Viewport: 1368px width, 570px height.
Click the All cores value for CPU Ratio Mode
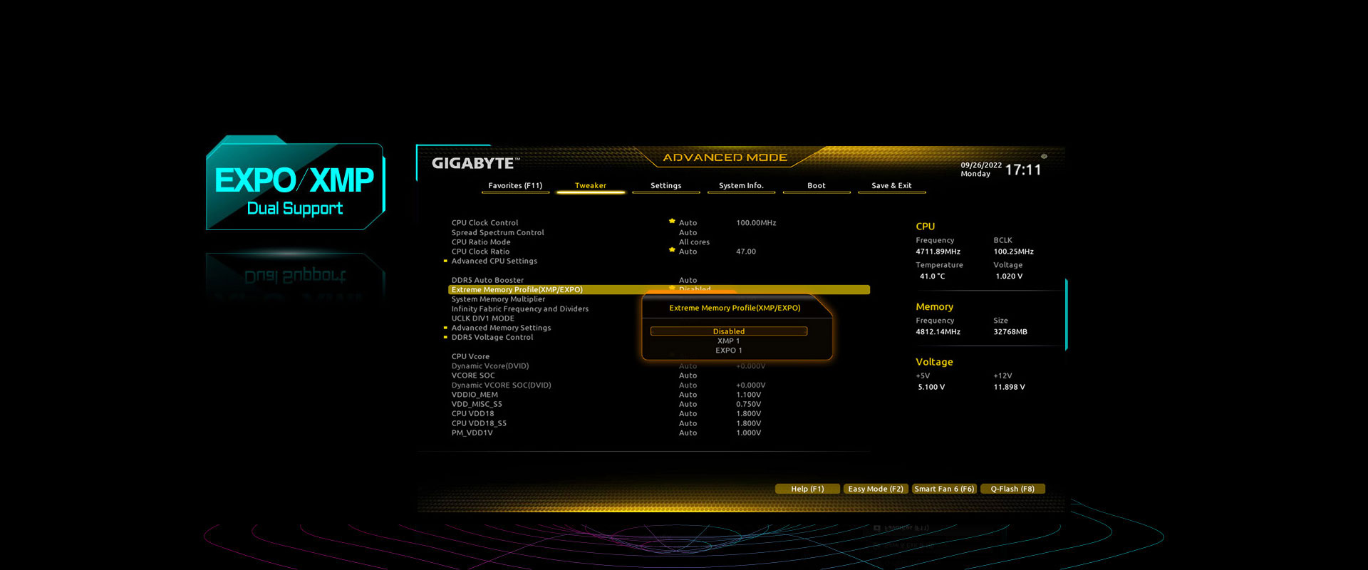tap(694, 242)
